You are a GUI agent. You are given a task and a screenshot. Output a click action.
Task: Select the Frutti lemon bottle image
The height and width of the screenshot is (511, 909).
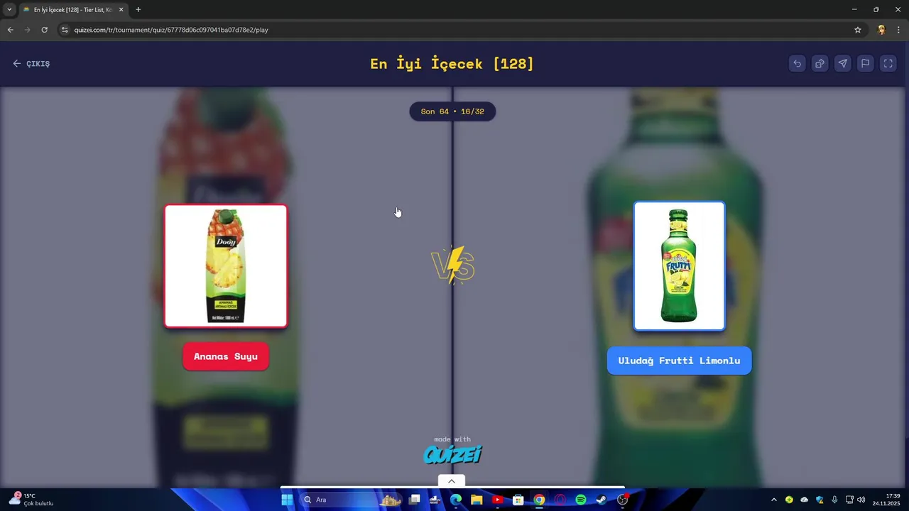click(679, 266)
